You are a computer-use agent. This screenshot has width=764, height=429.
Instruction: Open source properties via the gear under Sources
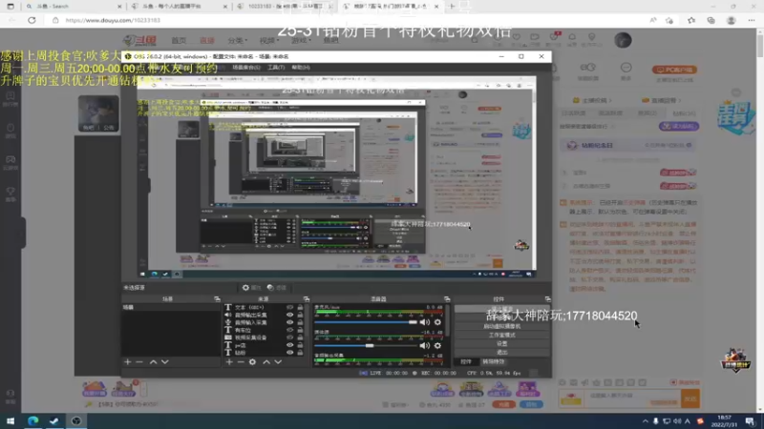[252, 362]
